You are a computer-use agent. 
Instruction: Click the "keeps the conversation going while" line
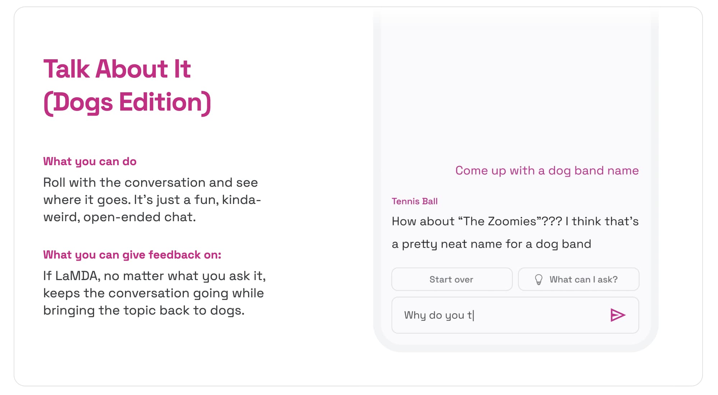point(153,293)
